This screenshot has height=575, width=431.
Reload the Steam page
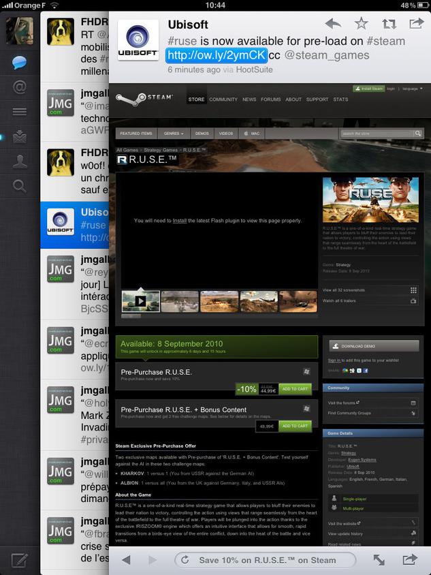pos(185,560)
